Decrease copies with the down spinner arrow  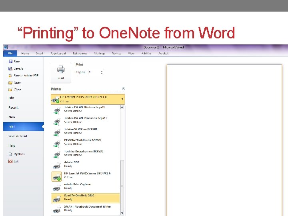click(102, 73)
